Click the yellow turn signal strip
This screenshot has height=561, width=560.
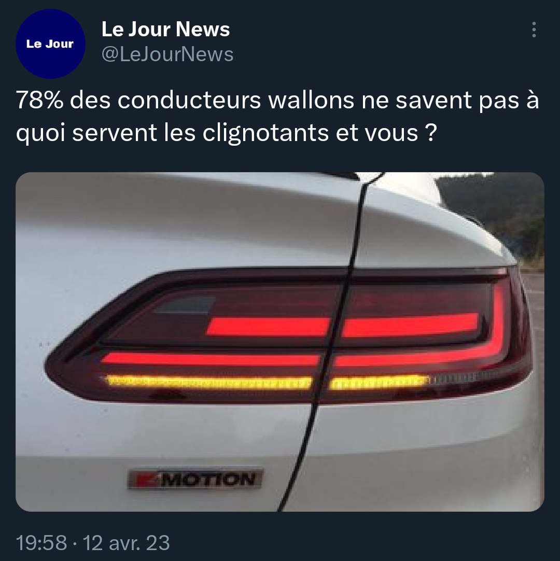267,382
